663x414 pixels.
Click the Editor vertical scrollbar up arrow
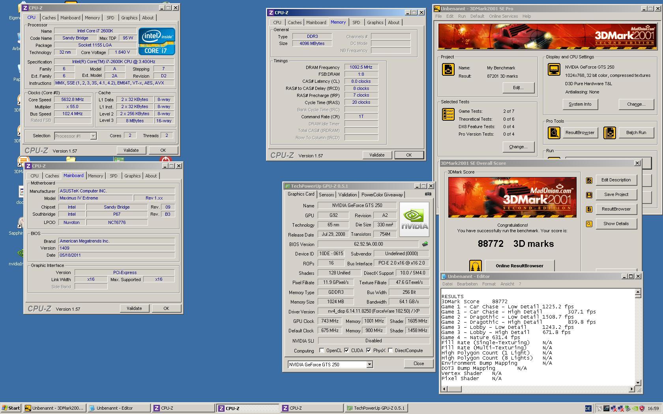pyautogui.click(x=638, y=292)
